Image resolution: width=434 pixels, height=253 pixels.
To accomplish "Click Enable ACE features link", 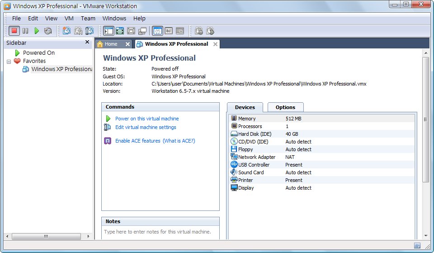I will [138, 141].
